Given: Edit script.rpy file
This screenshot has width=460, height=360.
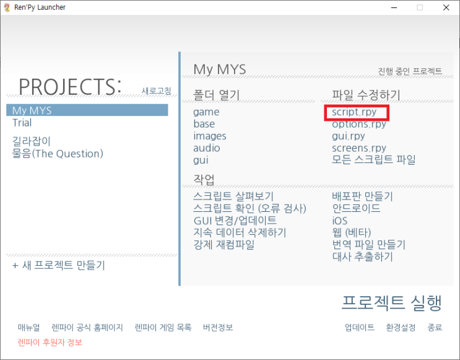Looking at the screenshot, I should 354,112.
